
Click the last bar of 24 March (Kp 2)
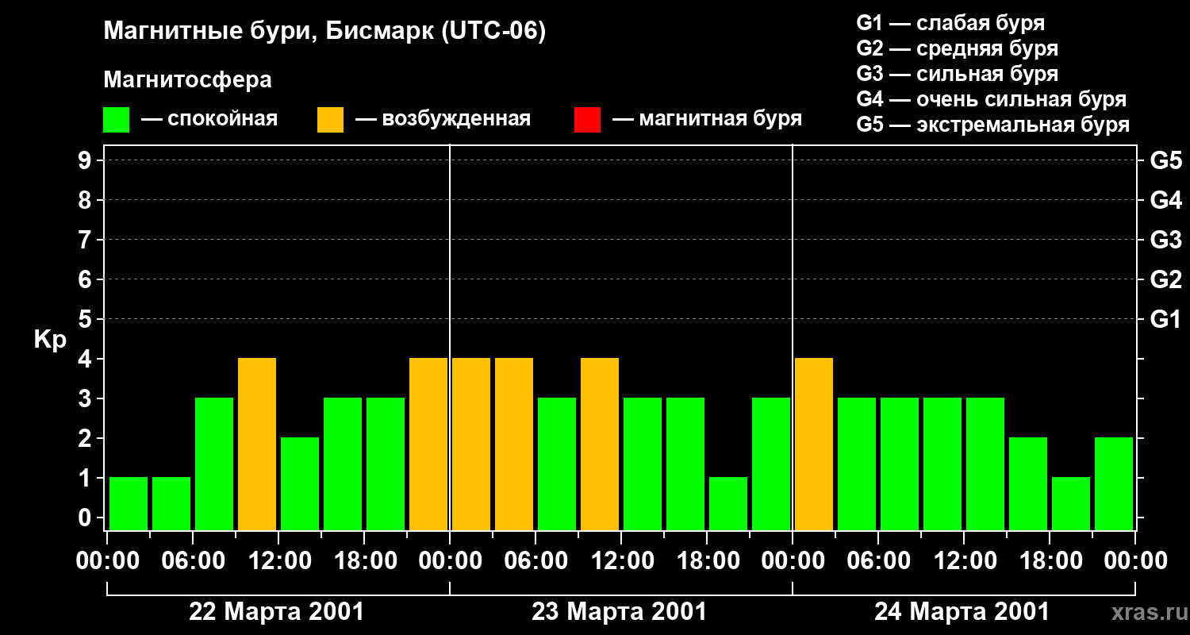(x=1114, y=483)
